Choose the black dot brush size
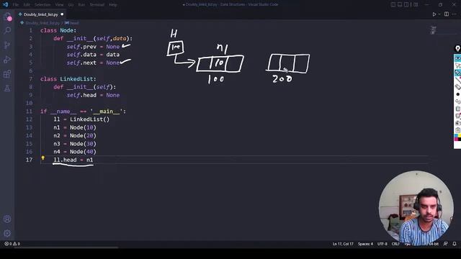 click(x=457, y=94)
